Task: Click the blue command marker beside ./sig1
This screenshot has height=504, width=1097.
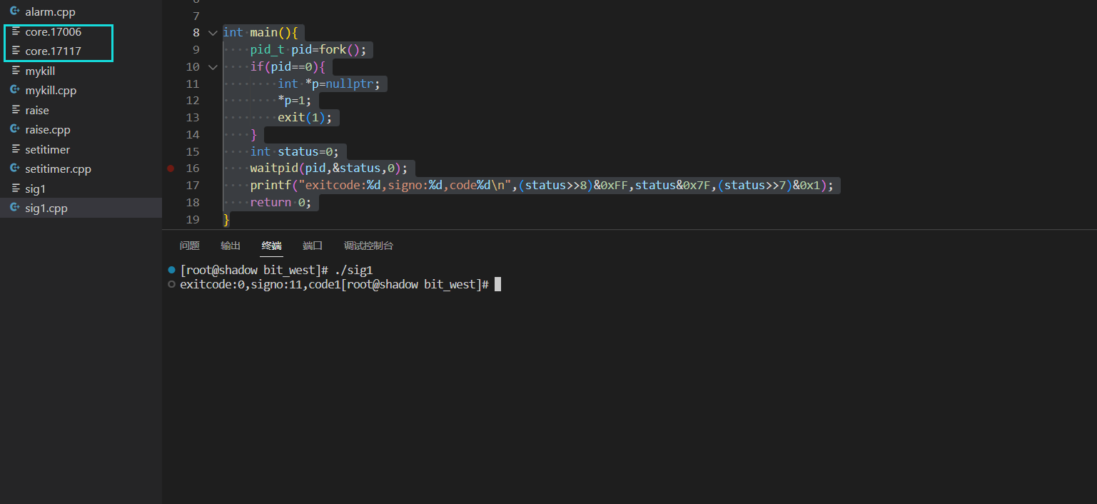Action: [x=171, y=270]
